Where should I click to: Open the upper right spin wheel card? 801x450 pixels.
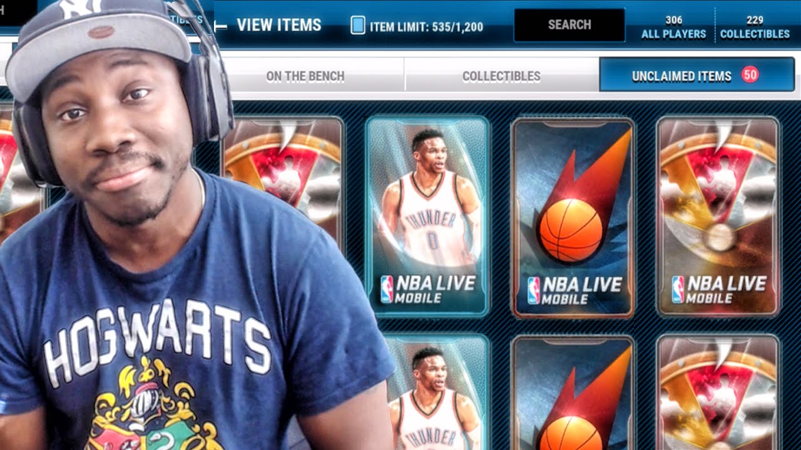[x=718, y=216]
